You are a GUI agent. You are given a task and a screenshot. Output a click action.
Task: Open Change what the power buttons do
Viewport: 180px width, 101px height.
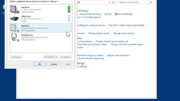(x=112, y=41)
